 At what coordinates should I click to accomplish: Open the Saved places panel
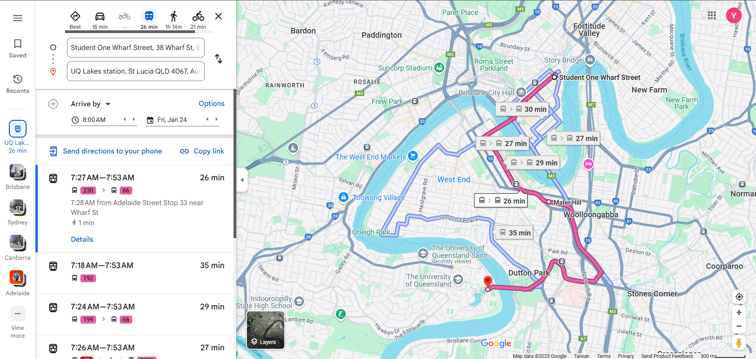[18, 48]
